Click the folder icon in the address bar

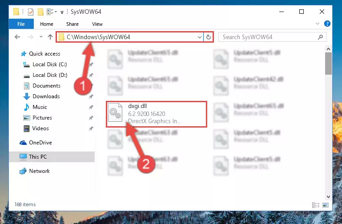pos(62,37)
